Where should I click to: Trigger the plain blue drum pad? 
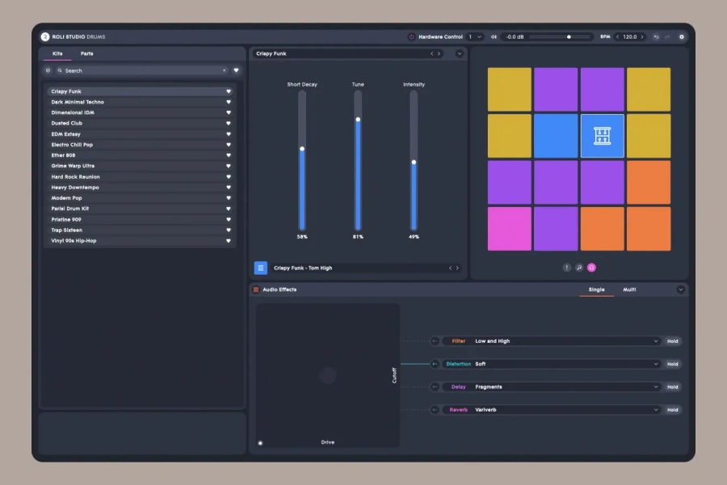[556, 136]
